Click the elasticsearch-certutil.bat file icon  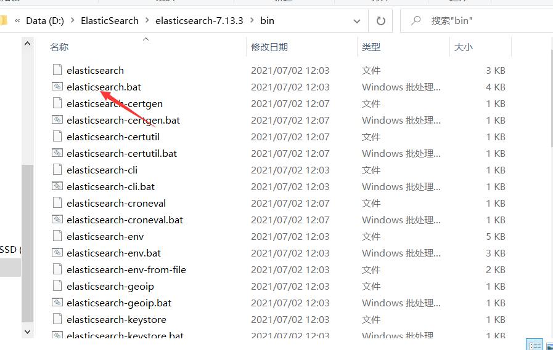57,153
